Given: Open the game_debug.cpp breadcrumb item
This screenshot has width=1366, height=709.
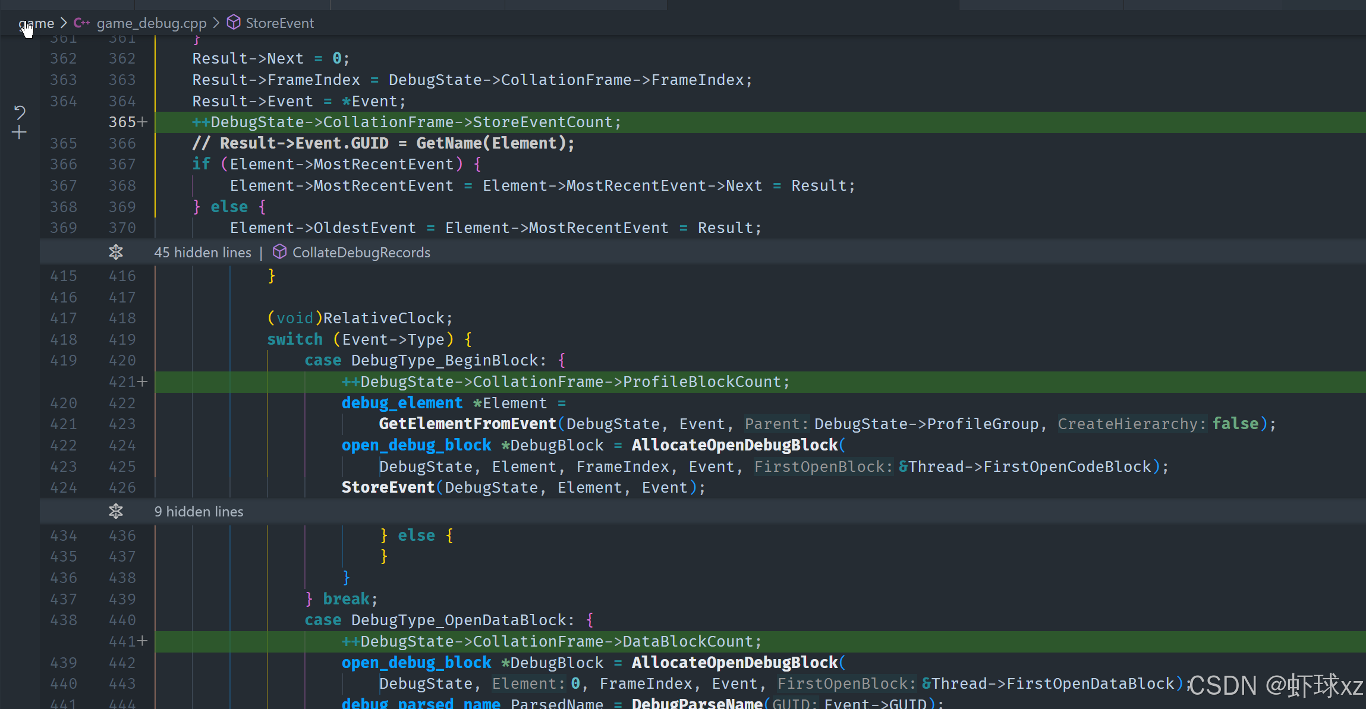Looking at the screenshot, I should [x=151, y=23].
